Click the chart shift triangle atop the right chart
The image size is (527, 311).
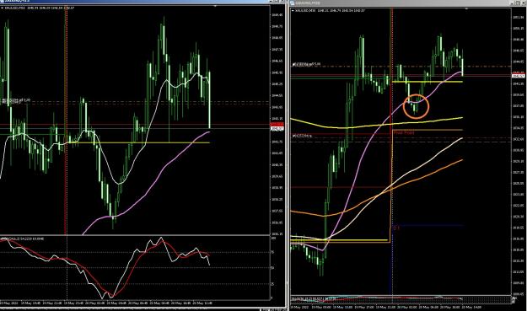coord(466,8)
